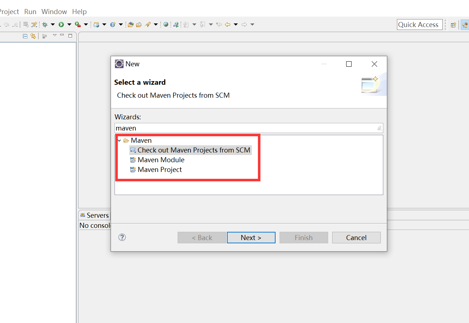Click the Last Edit Location icon

pyautogui.click(x=219, y=25)
